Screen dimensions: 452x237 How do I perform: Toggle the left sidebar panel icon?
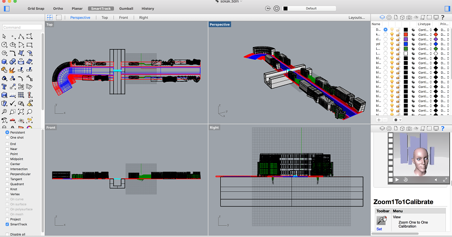7,8
